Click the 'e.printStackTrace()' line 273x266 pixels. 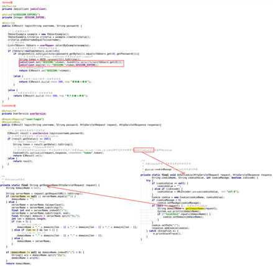[167, 234]
